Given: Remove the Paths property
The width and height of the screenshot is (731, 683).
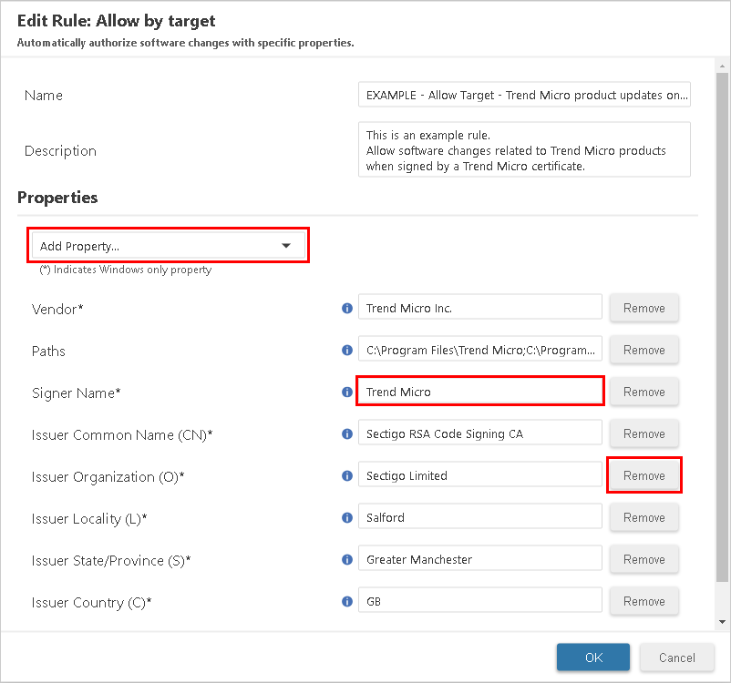Looking at the screenshot, I should click(x=643, y=350).
